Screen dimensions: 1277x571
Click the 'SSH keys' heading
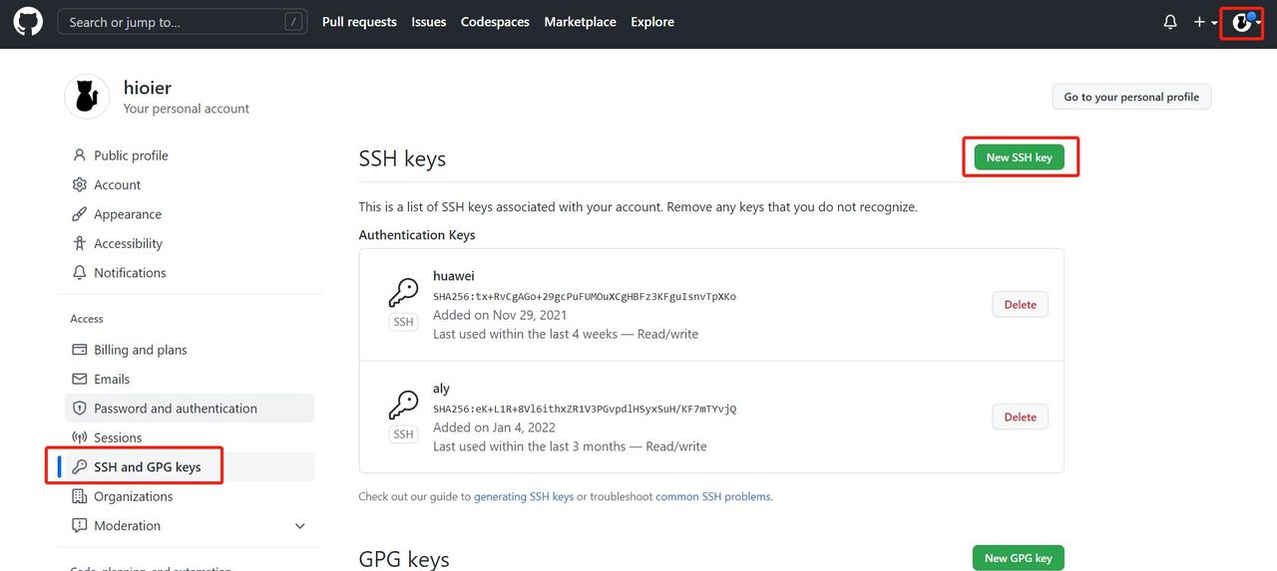tap(402, 158)
